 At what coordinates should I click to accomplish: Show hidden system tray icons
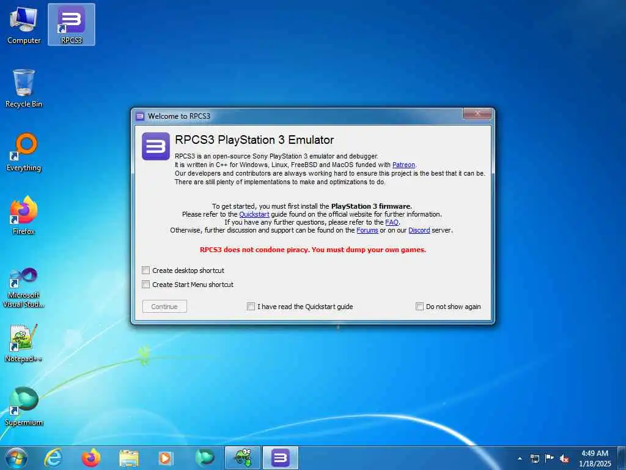[x=520, y=458]
